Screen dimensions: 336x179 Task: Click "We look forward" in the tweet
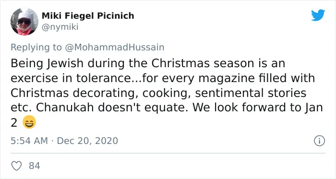[x=239, y=107]
